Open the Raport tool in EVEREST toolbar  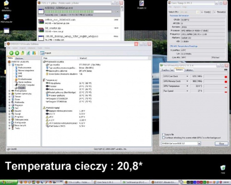click(45, 53)
